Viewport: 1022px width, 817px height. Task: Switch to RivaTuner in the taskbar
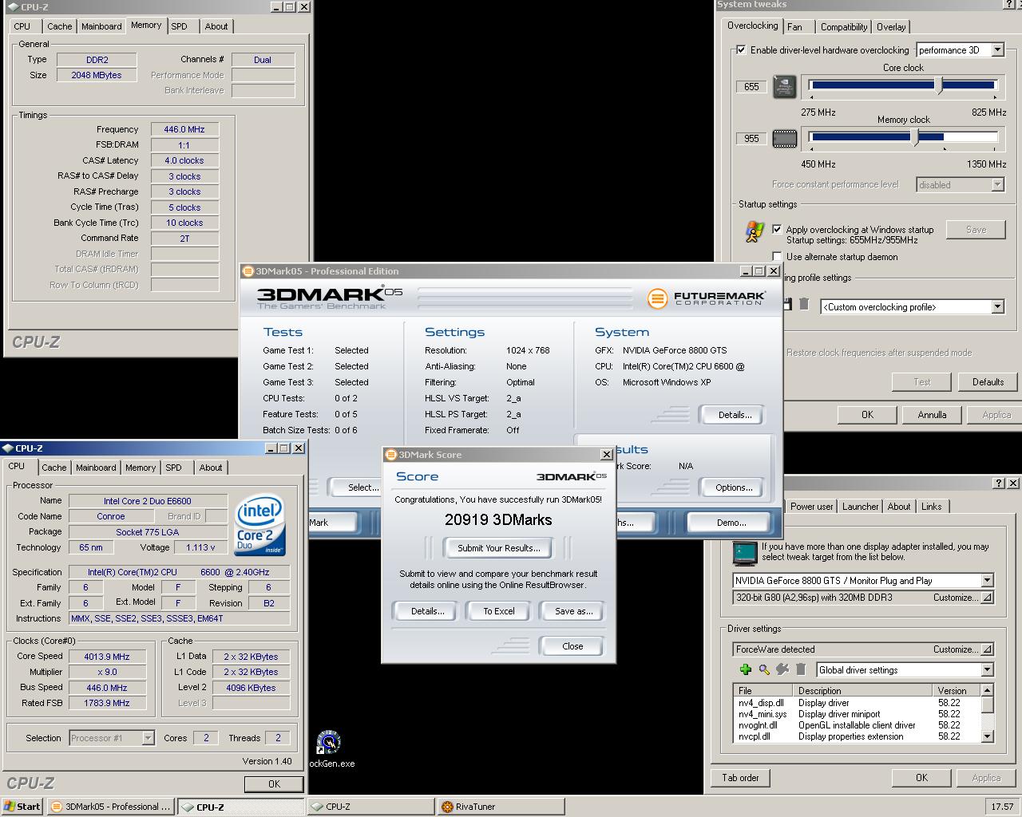click(x=501, y=806)
